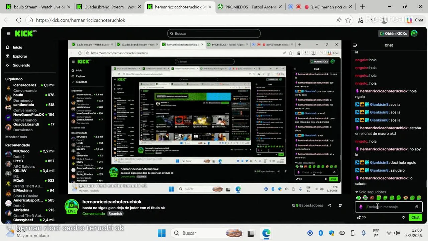Click Giankisin8 message 'deci hola ngolo'

click(386, 163)
